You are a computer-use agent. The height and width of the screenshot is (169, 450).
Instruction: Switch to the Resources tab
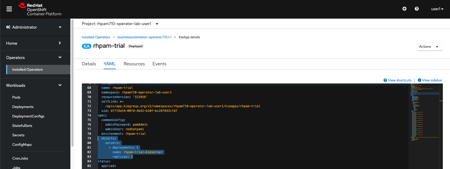[x=134, y=64]
